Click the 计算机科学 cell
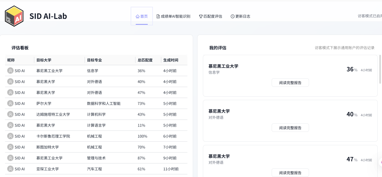The width and height of the screenshot is (382, 177). (x=96, y=114)
